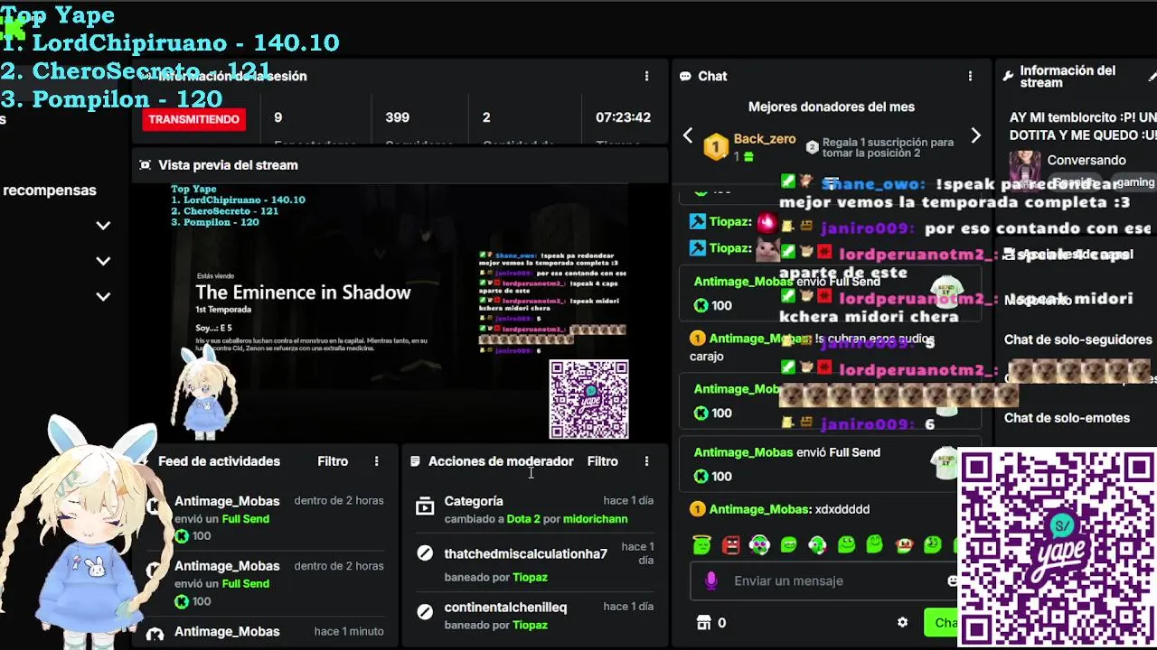This screenshot has width=1157, height=650.
Task: Open Dota 2 category link
Action: (523, 519)
